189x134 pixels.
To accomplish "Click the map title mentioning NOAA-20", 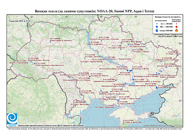I will point(94,11).
